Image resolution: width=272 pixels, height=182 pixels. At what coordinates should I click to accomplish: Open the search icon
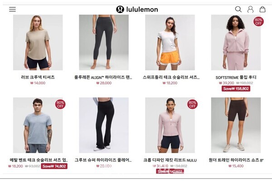click(238, 9)
